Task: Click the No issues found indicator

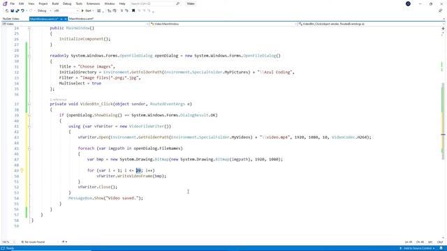Action: [x=33, y=242]
